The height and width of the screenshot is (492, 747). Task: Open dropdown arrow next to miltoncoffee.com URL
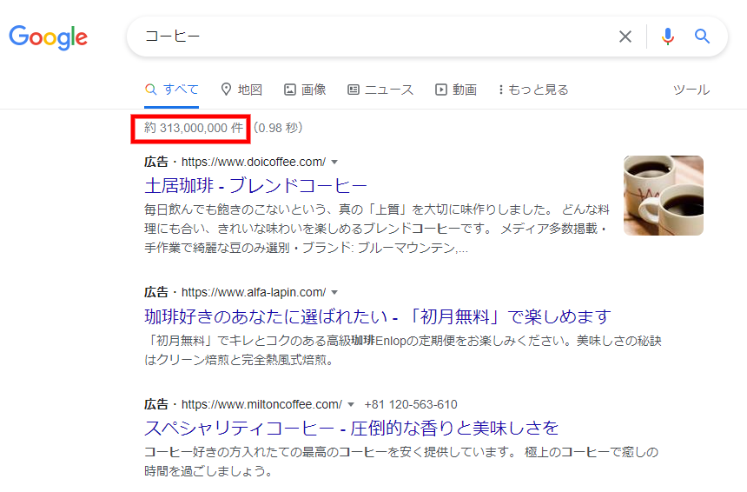[351, 405]
